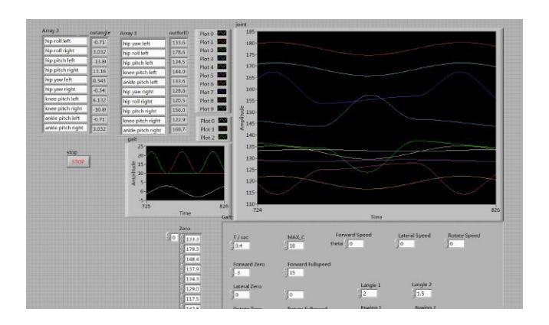Click the Forward Speed theta stepper arrows
The width and height of the screenshot is (549, 325).
tap(347, 244)
